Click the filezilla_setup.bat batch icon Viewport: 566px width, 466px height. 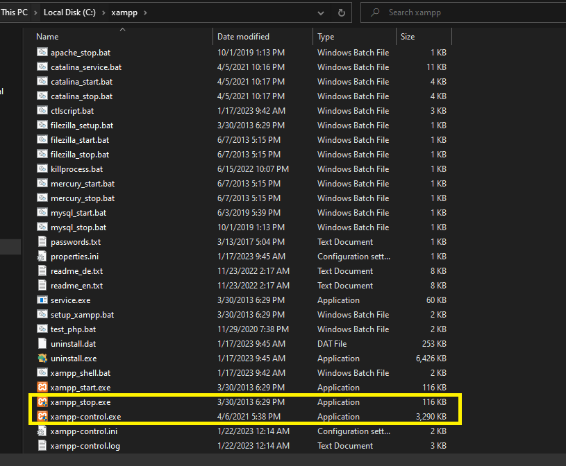tap(42, 125)
